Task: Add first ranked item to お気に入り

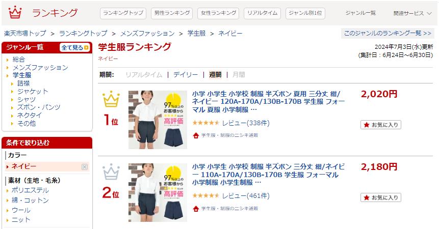Action: 381,125
